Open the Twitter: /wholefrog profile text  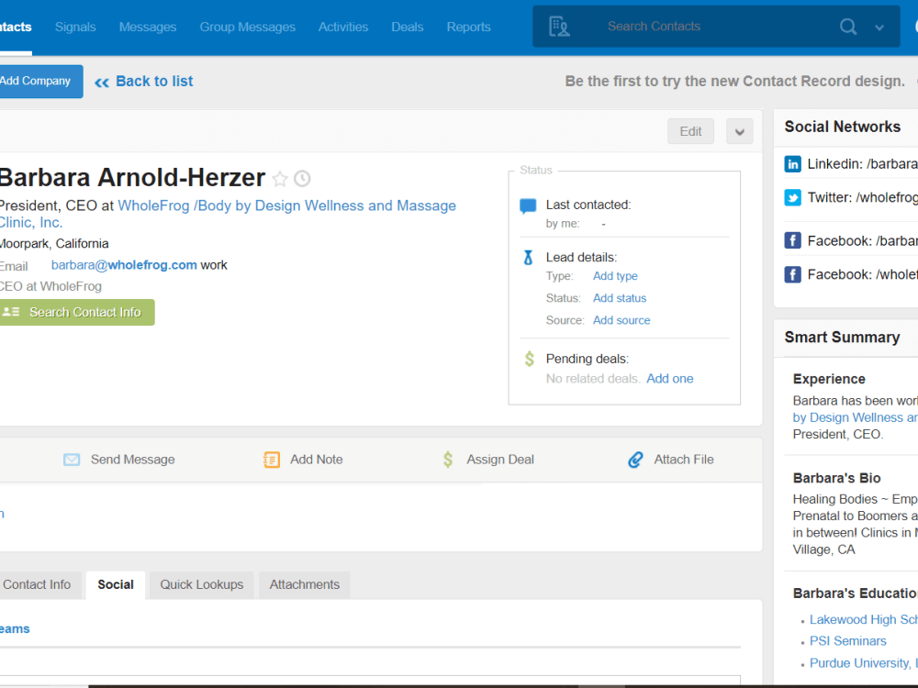click(862, 198)
